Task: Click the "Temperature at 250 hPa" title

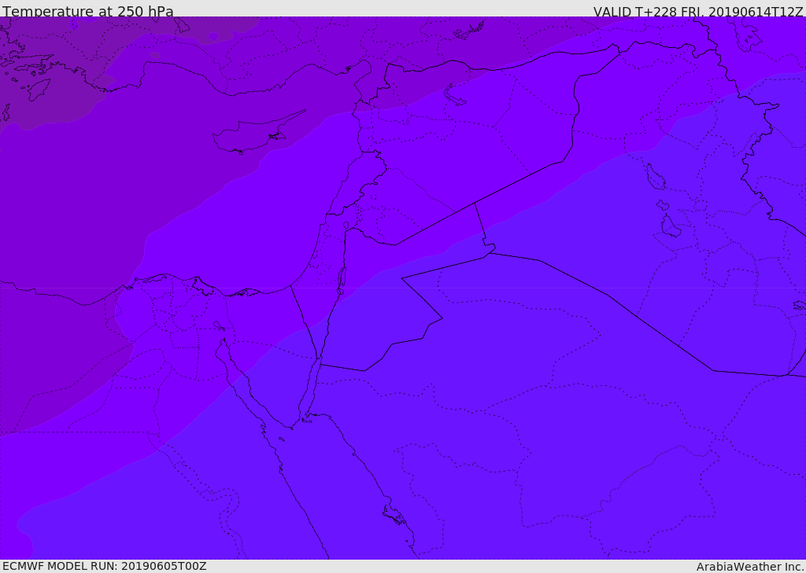Action: 88,11
